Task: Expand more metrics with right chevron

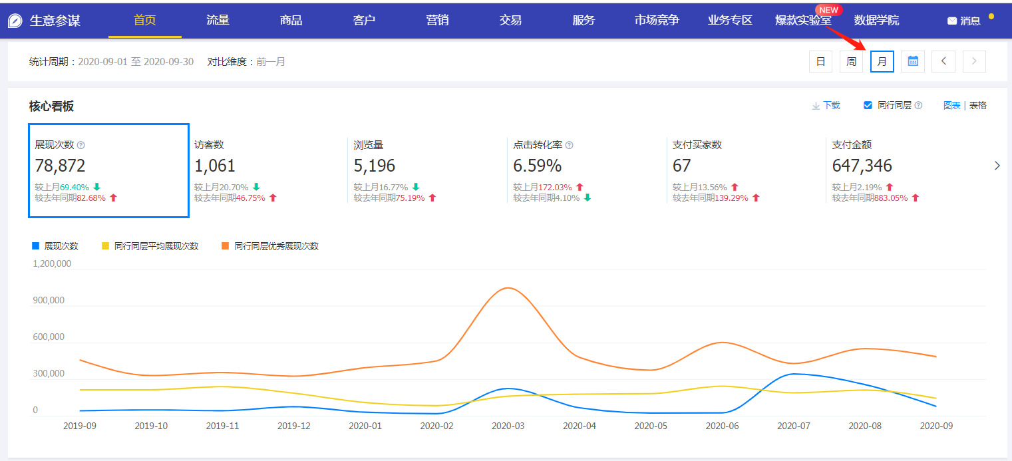Action: pos(997,166)
